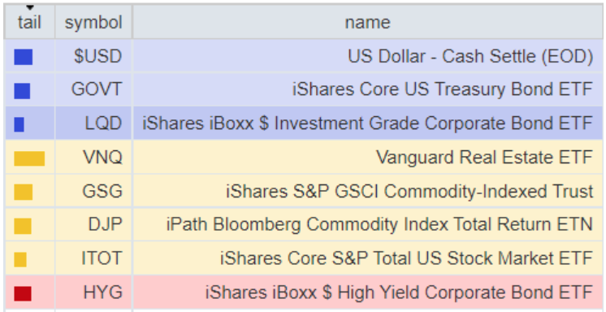Select the GOVT symbol cell
606x312 pixels.
coord(93,89)
